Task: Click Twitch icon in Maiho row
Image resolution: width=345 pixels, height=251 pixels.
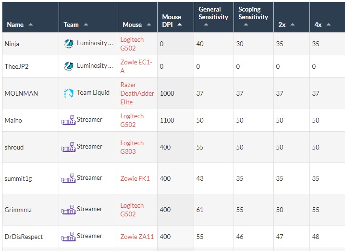Action: [x=69, y=120]
